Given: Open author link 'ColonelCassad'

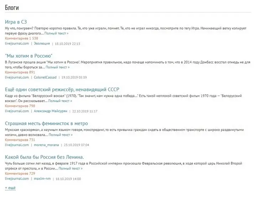Looking at the screenshot, I should coord(45,77).
